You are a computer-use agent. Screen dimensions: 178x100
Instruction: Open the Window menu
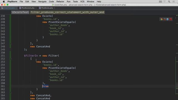click(90, 2)
